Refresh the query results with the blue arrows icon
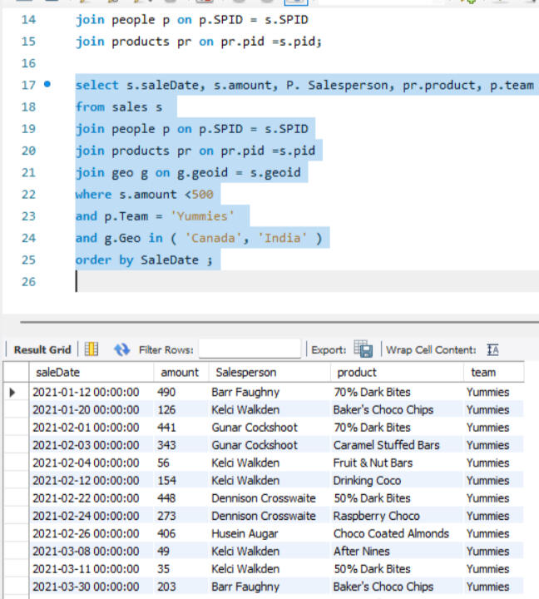Screen dimensions: 539x599 pos(122,349)
